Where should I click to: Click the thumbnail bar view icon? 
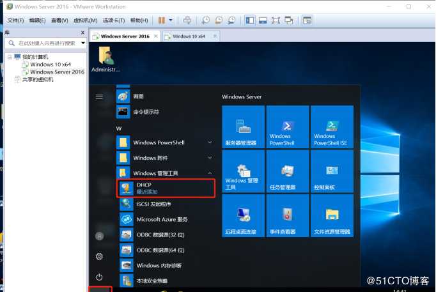263,20
